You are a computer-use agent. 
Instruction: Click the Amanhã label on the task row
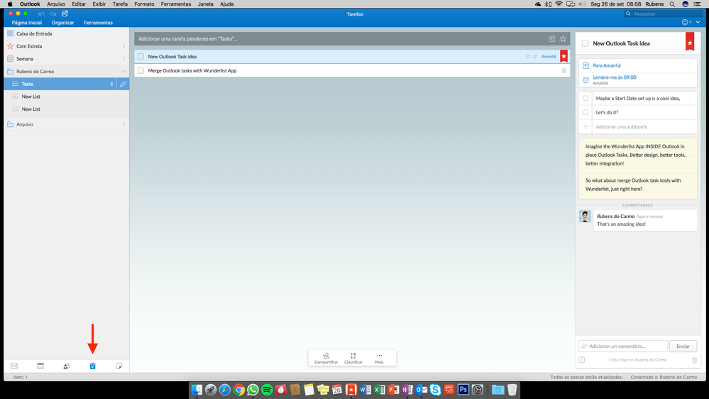(549, 57)
